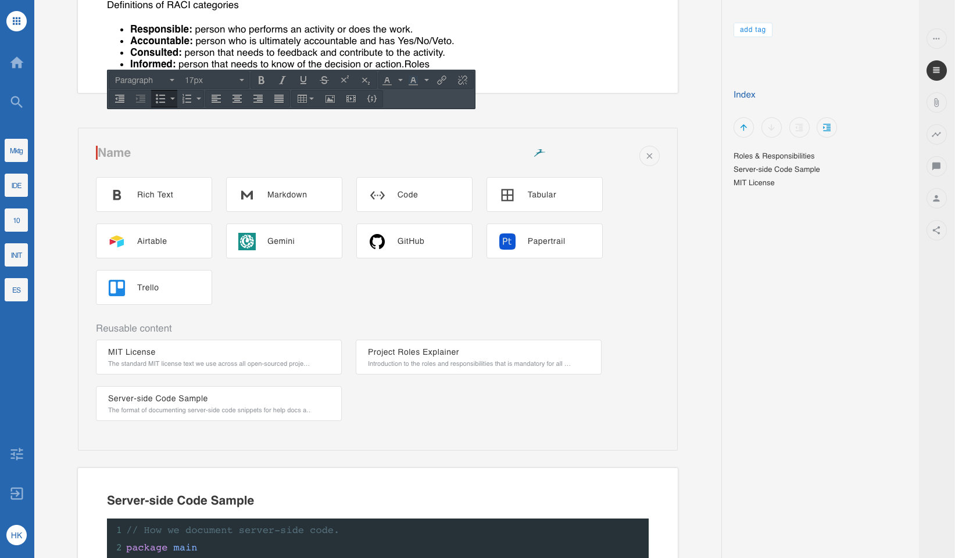955x558 pixels.
Task: Choose the Markdown section type
Action: 284,195
